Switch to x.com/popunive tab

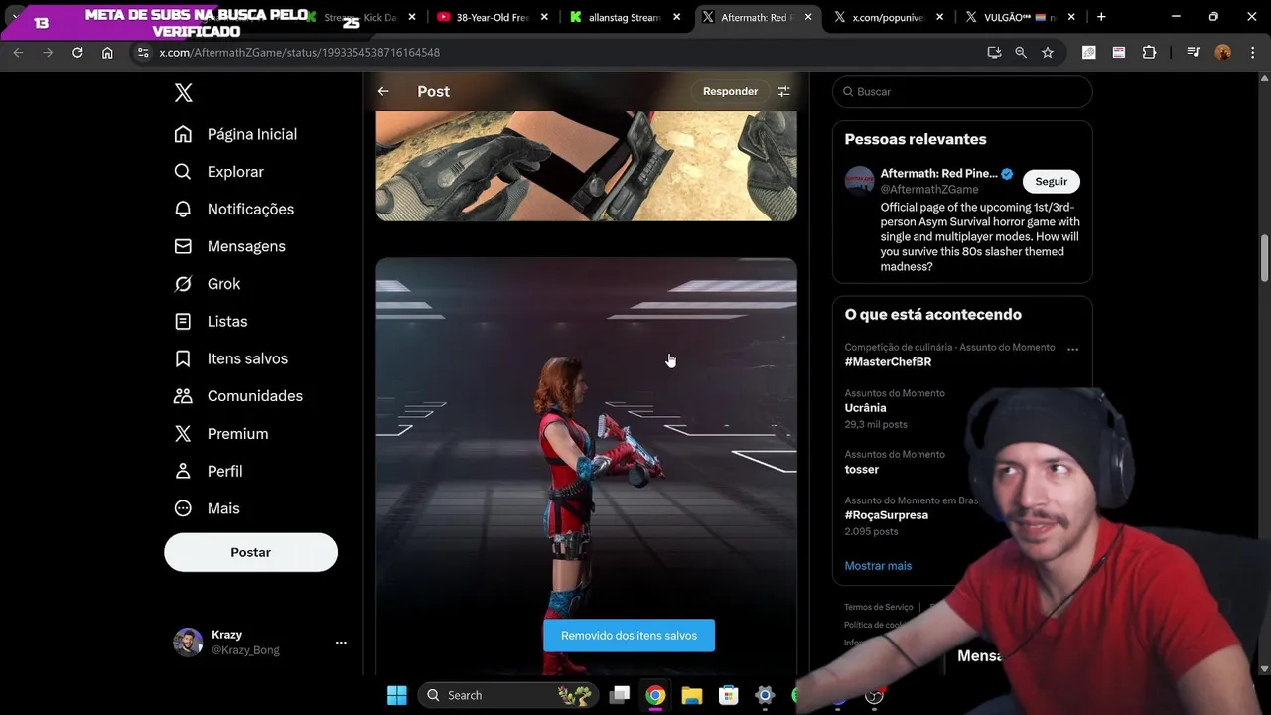pos(889,17)
